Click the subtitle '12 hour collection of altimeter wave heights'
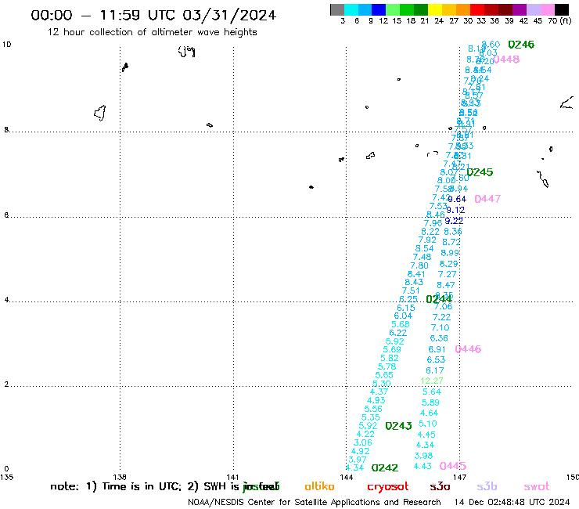The height and width of the screenshot is (509, 579). [x=152, y=32]
